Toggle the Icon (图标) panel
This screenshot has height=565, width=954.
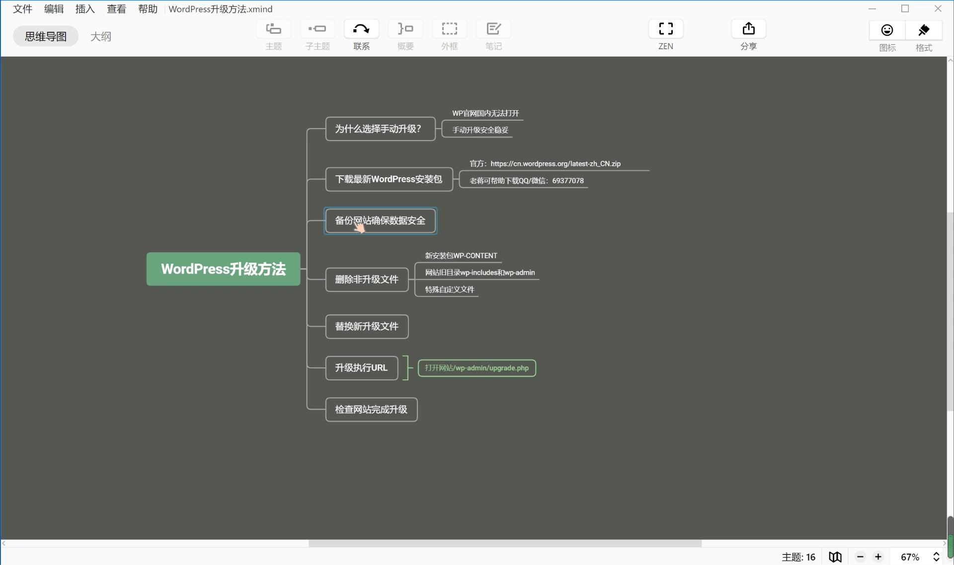click(x=887, y=31)
